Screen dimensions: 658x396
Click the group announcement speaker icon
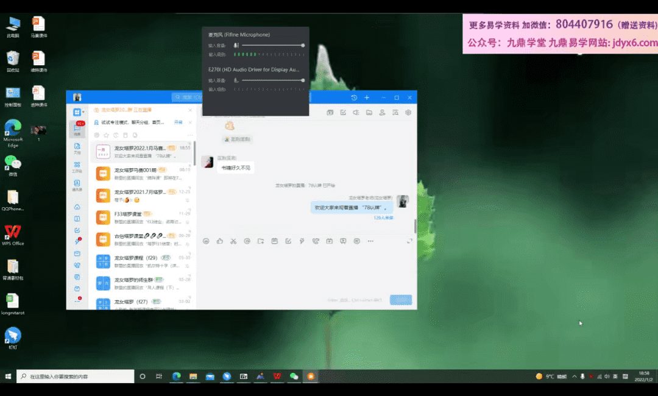tap(355, 113)
